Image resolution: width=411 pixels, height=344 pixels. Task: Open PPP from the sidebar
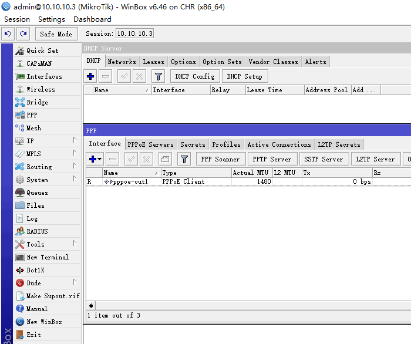pos(47,115)
